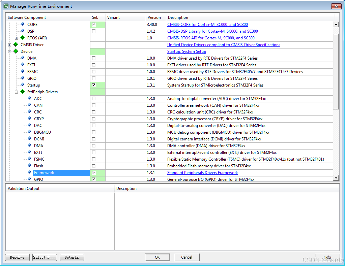Check the Flash driver checkbox

(x=94, y=166)
